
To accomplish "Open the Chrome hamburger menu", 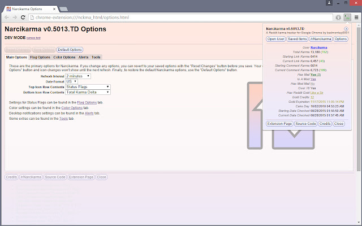I will (x=356, y=18).
